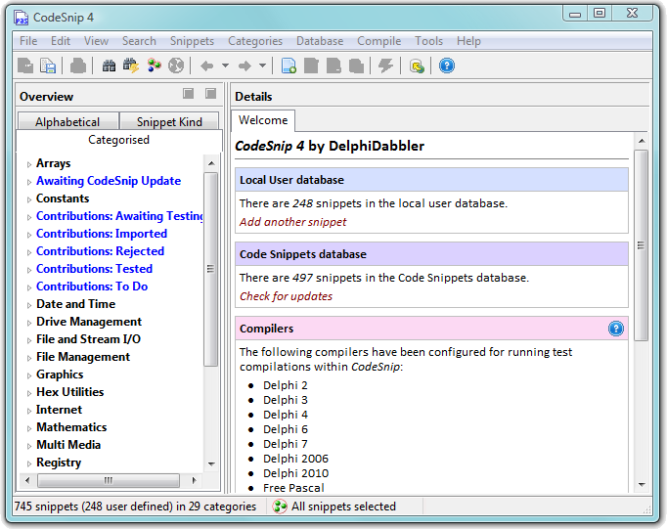667x529 pixels.
Task: Switch to the Alphabetical tab
Action: click(67, 122)
